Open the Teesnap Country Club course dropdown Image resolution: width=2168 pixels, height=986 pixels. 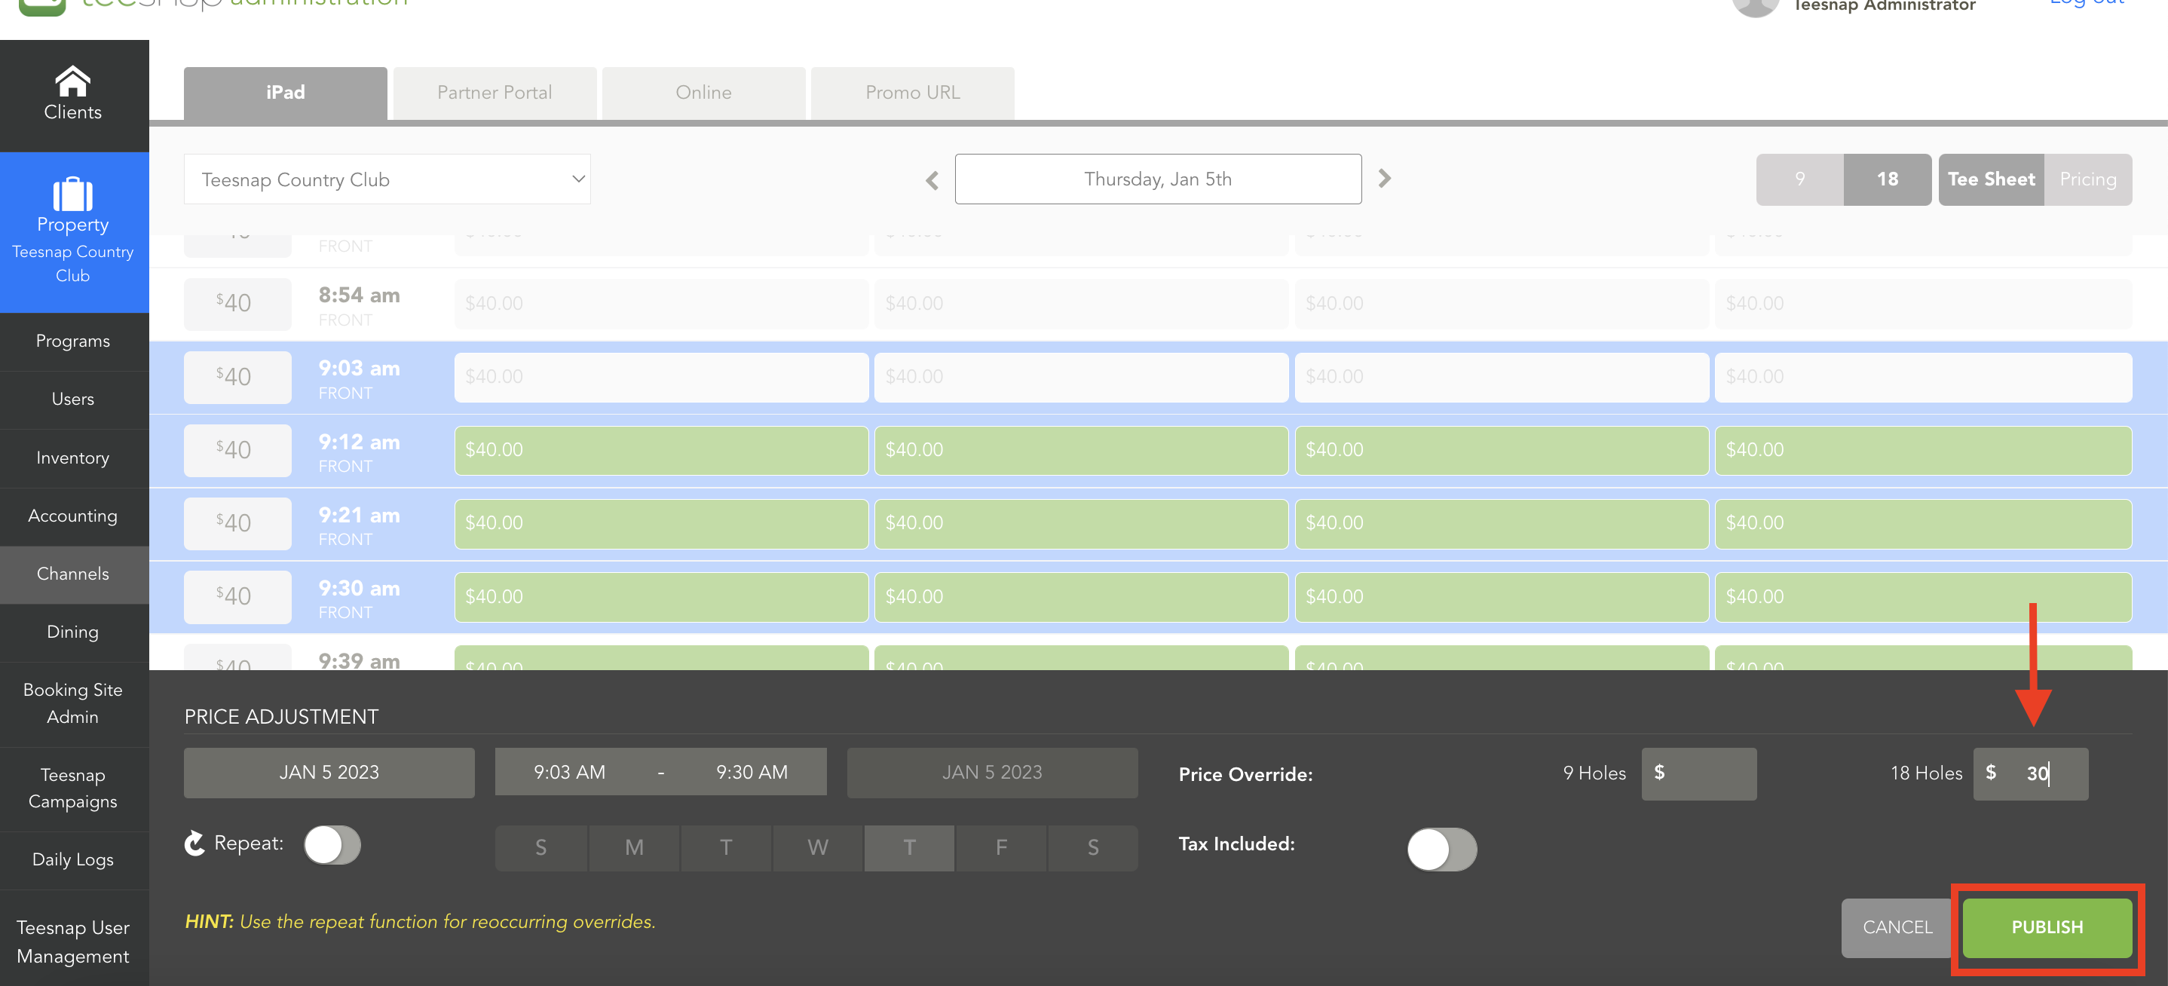387,179
